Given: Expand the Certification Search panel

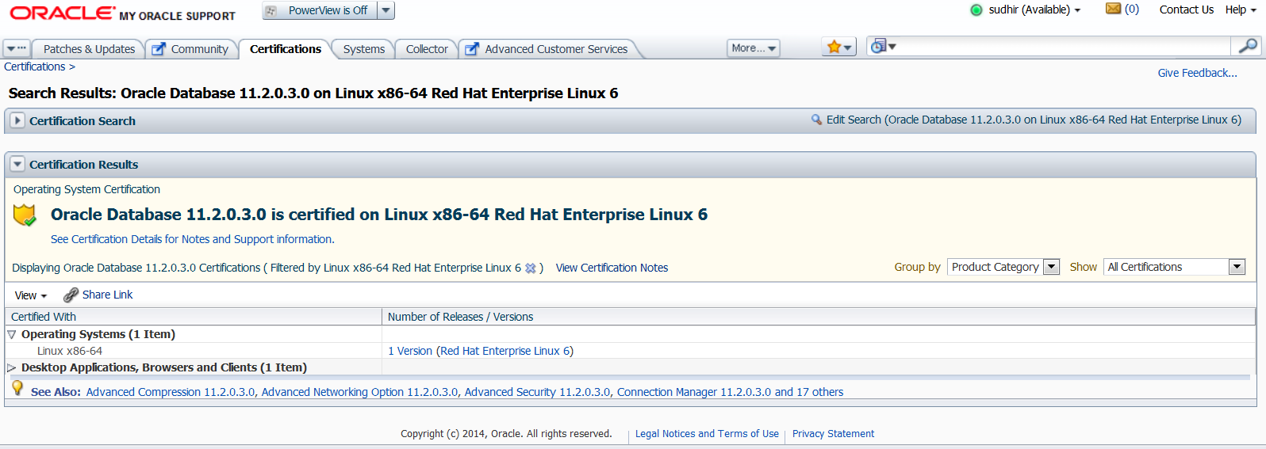Looking at the screenshot, I should coord(17,121).
